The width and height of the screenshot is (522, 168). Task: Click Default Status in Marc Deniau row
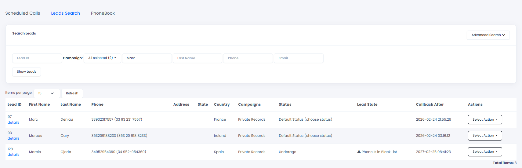(305, 119)
